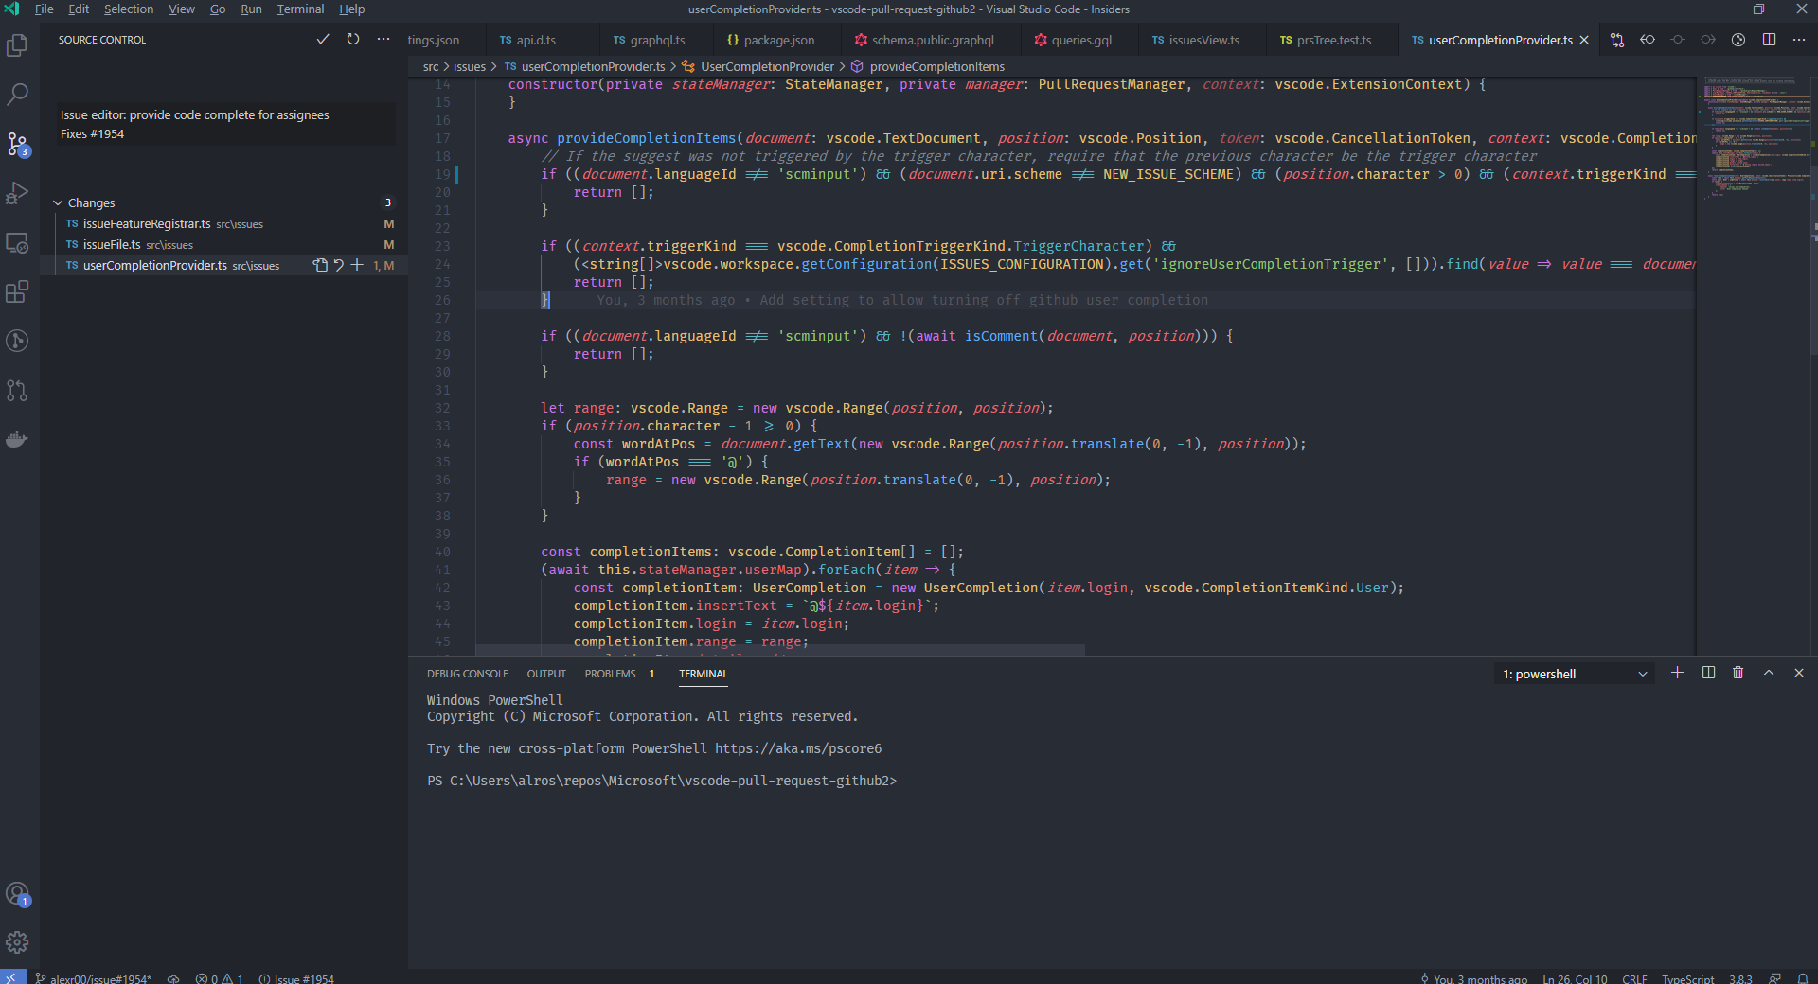Refresh the Source Control view
Image resolution: width=1818 pixels, height=984 pixels.
click(x=352, y=39)
